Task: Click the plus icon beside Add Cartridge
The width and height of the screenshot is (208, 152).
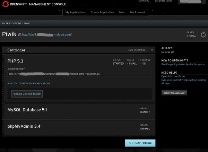Action: coord(152,50)
